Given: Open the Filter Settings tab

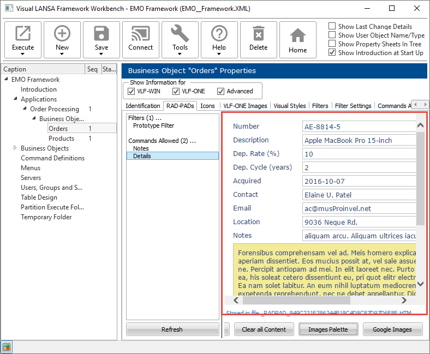Looking at the screenshot, I should coord(353,106).
